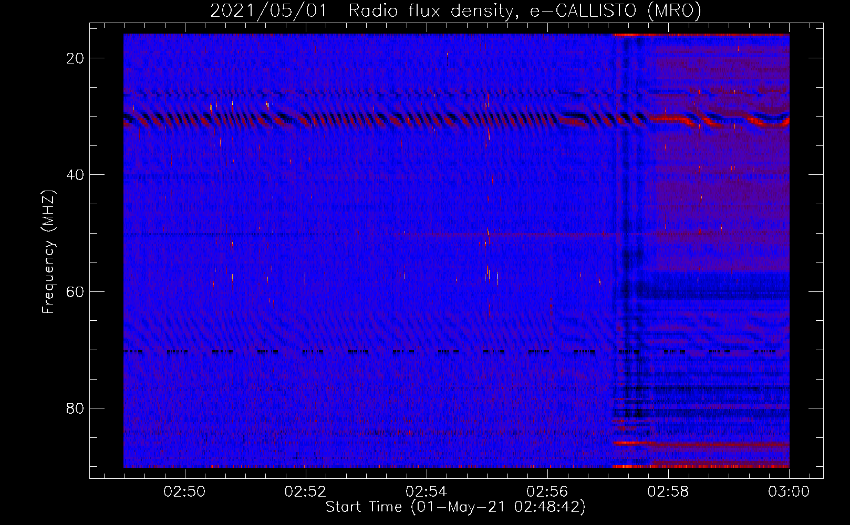The width and height of the screenshot is (850, 525).
Task: Click the frequency tick label '20'
Action: (x=76, y=58)
